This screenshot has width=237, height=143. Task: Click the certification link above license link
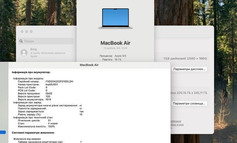tap(176, 121)
